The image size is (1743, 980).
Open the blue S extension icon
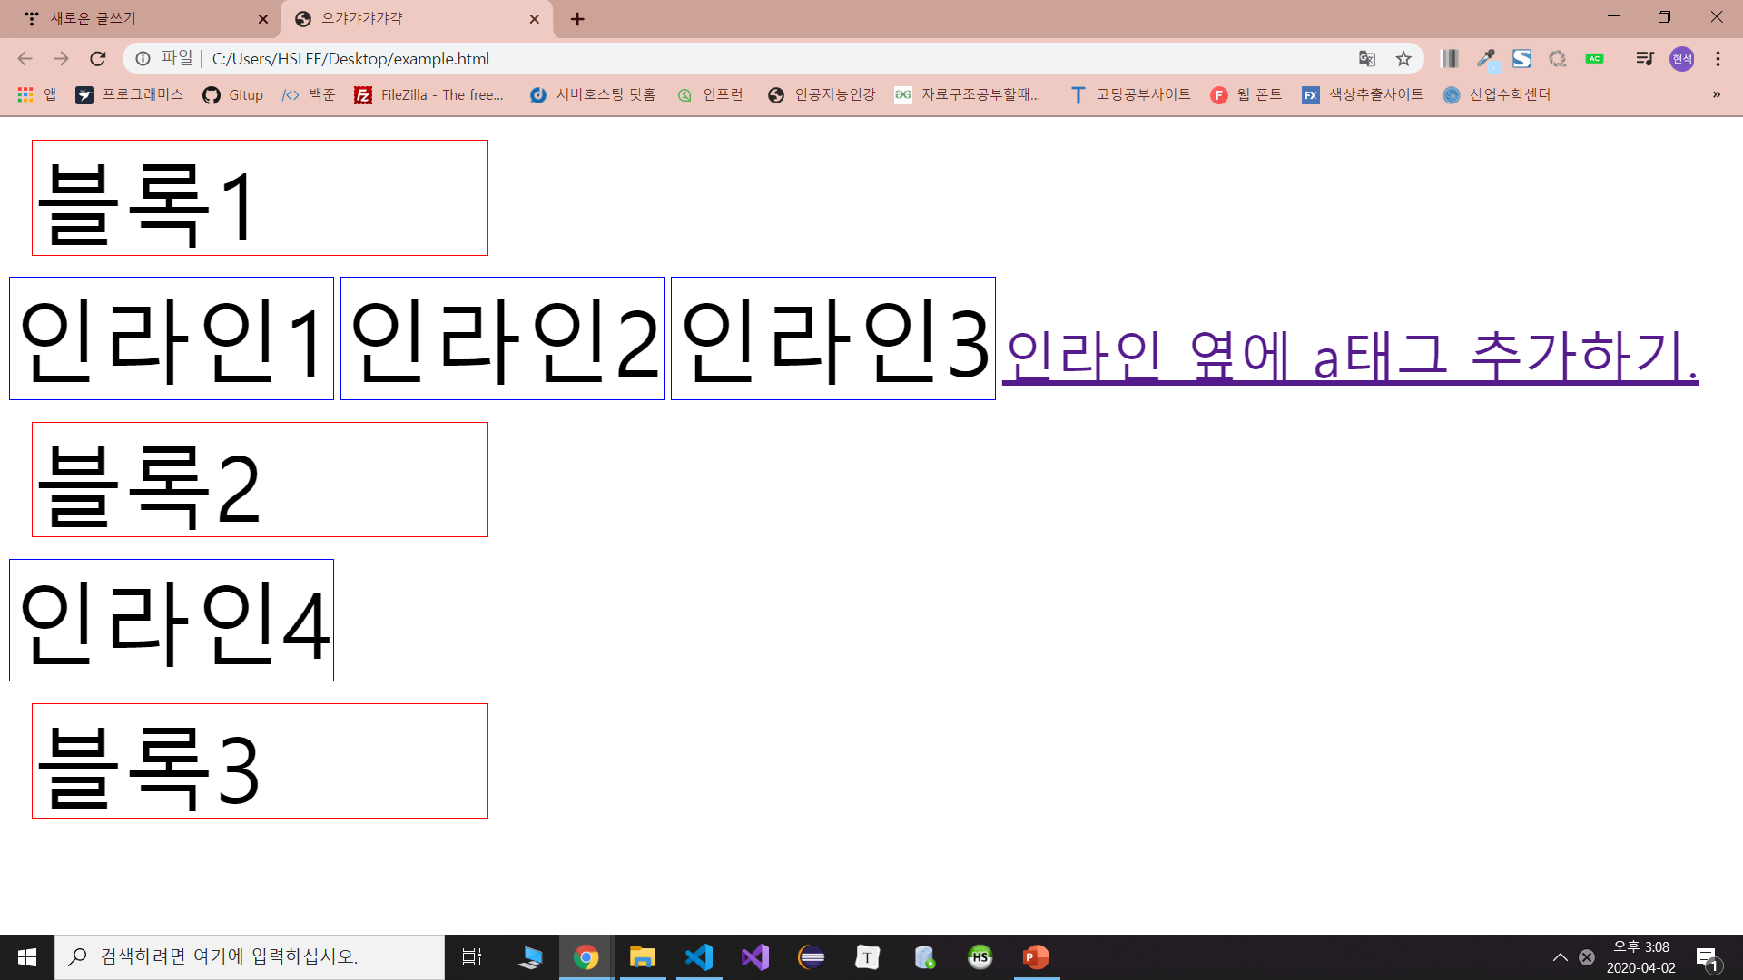(1522, 59)
